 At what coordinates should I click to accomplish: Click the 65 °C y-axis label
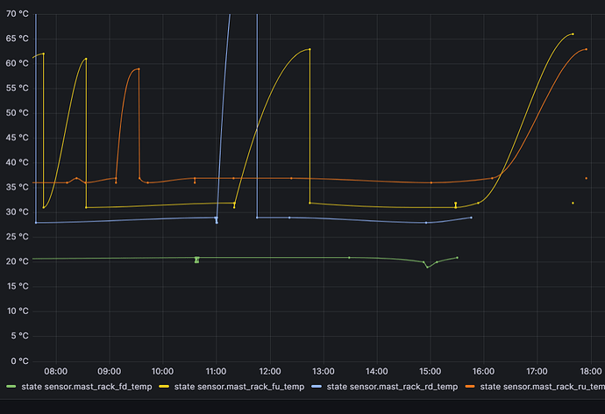click(17, 39)
